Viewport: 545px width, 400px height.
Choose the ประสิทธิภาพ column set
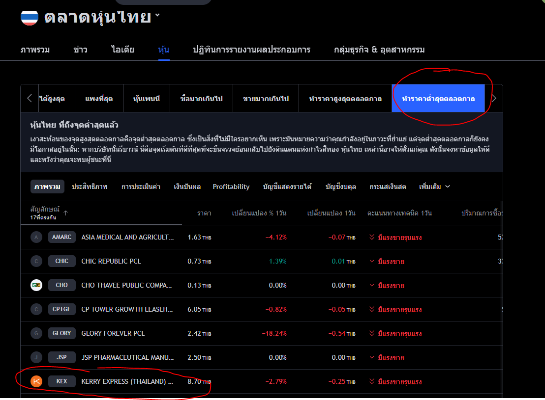(x=90, y=187)
